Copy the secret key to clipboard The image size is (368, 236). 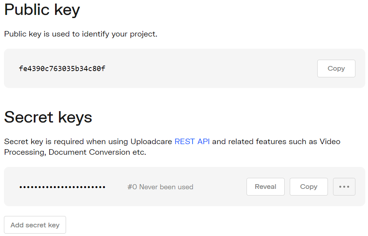[x=309, y=187]
